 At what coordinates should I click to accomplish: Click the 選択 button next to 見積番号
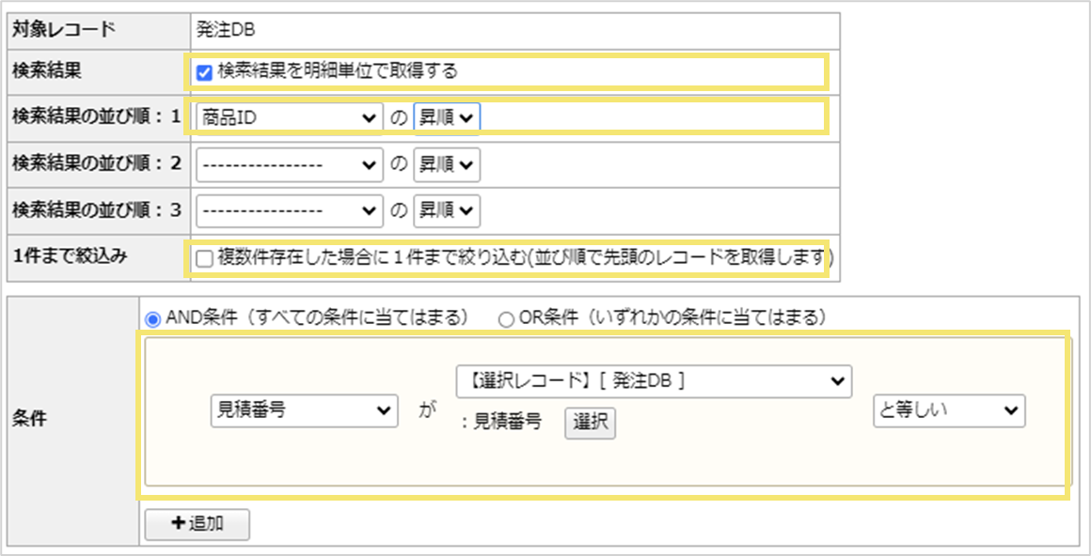[590, 424]
